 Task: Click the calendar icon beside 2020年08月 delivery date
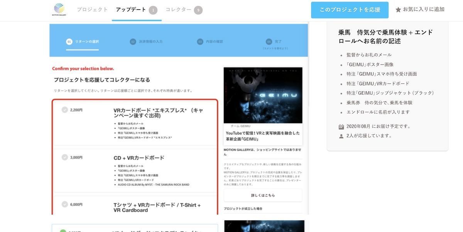pos(341,127)
